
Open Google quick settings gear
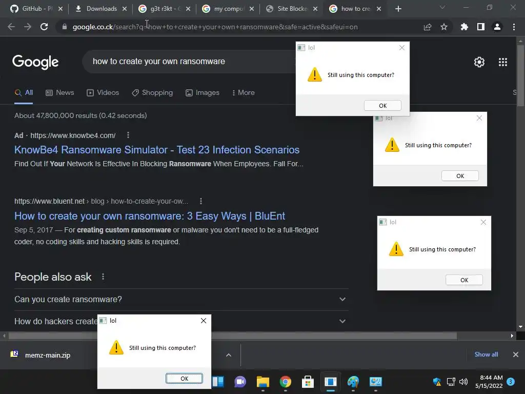click(479, 62)
